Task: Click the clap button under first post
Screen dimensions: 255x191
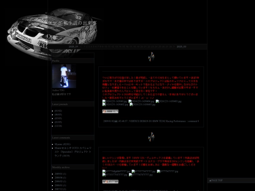Action: pos(110,111)
